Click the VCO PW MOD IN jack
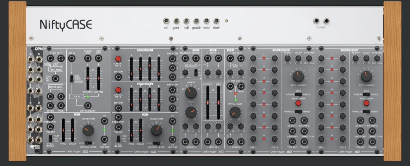The image size is (410, 166). (x=185, y=58)
